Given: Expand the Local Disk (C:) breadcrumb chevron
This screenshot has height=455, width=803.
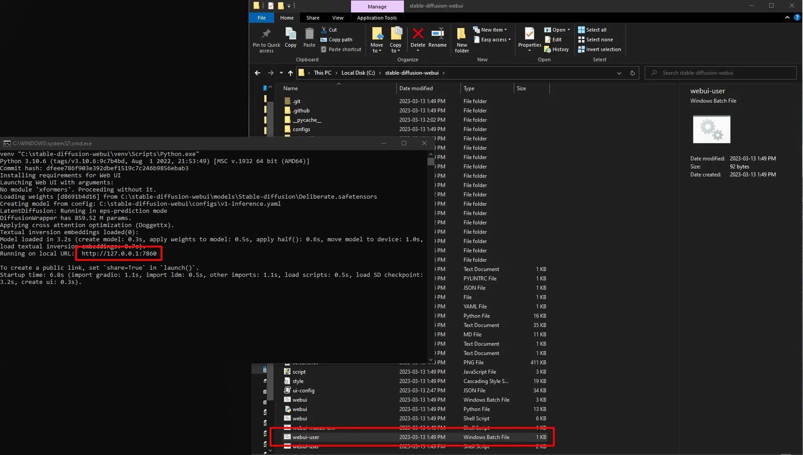Looking at the screenshot, I should click(x=380, y=73).
